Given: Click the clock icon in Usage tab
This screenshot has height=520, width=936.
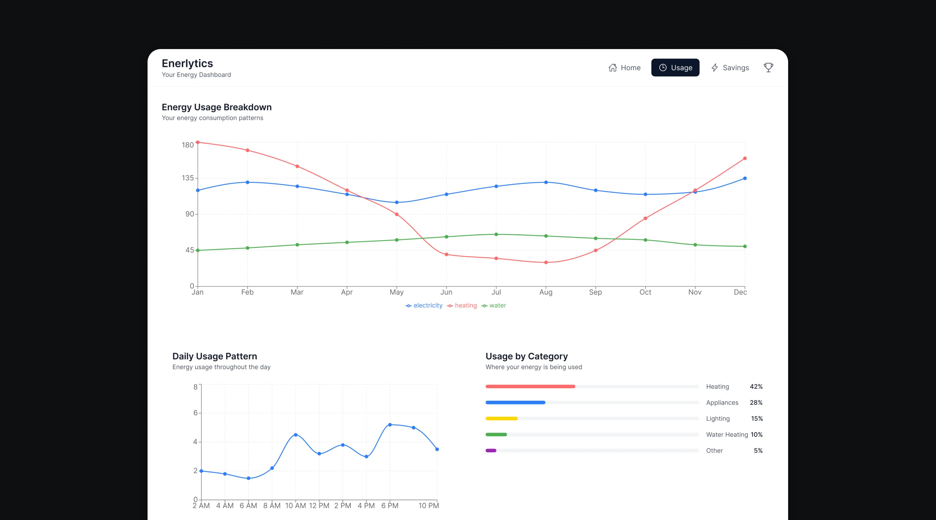Looking at the screenshot, I should click(663, 68).
